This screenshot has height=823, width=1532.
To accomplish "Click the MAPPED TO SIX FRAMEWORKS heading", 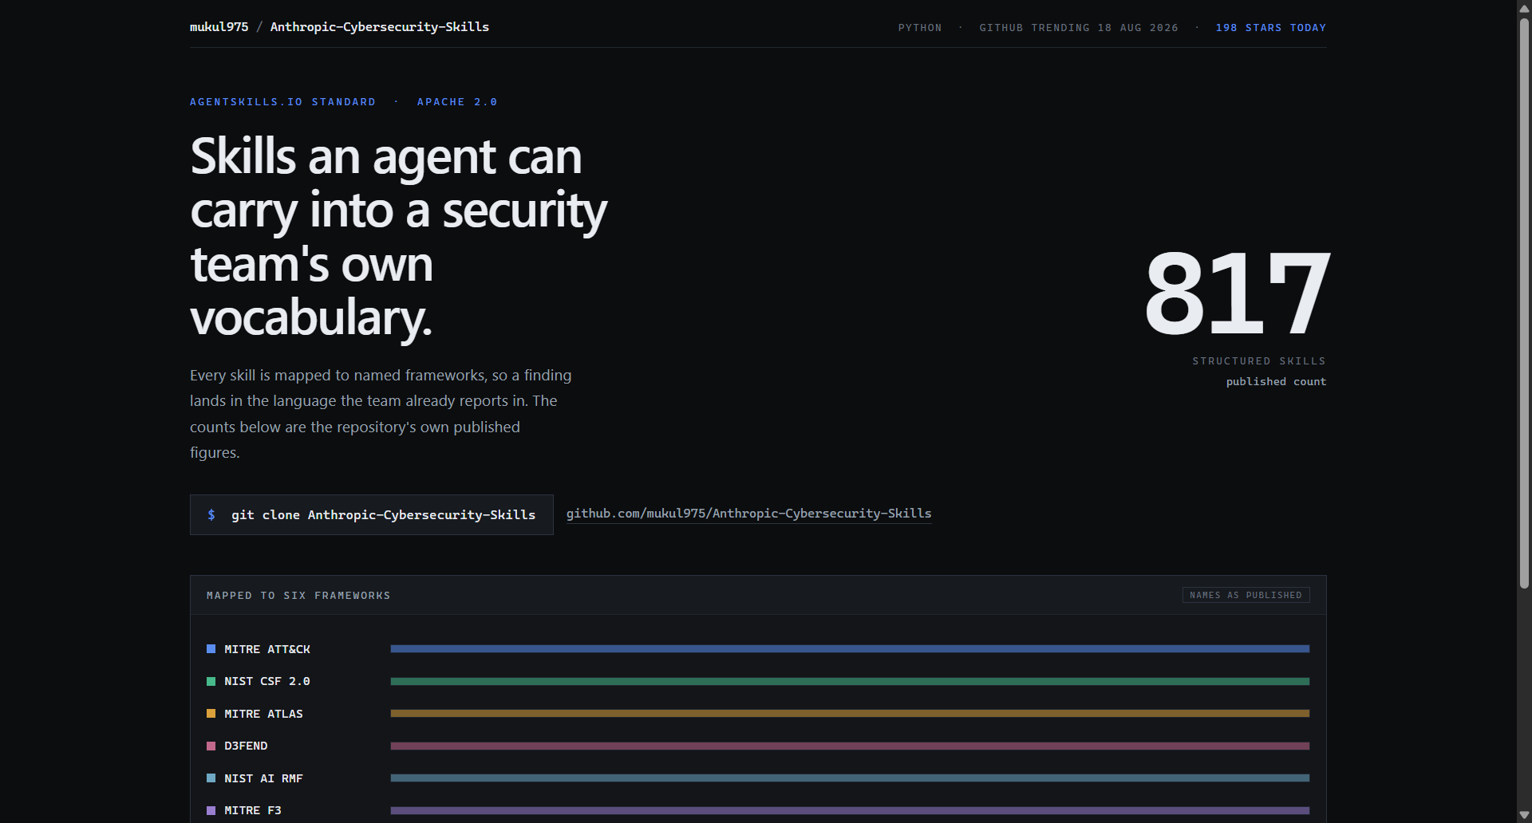I will (298, 596).
